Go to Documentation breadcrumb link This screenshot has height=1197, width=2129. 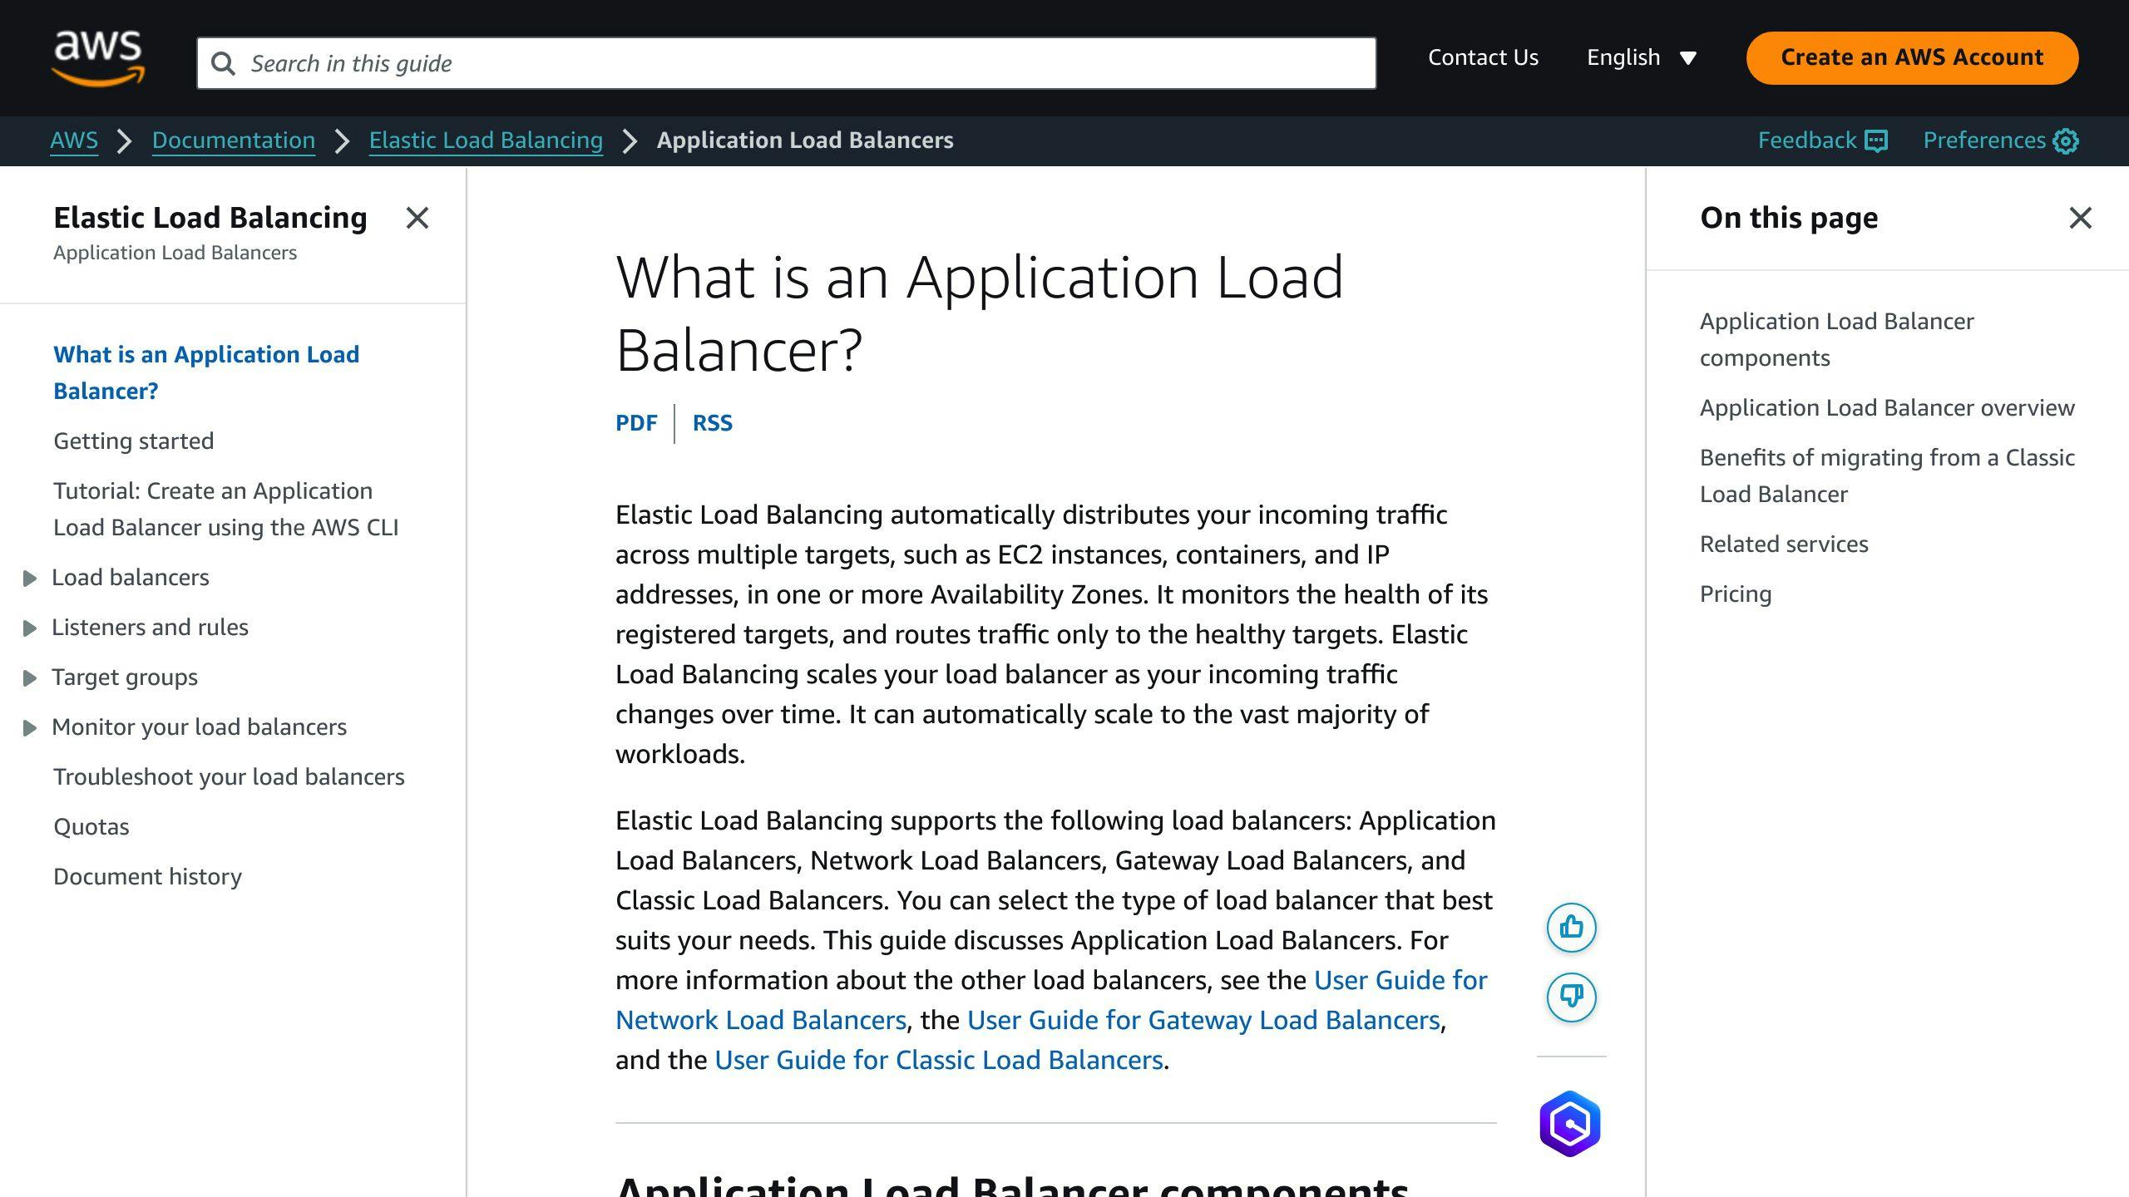[234, 140]
